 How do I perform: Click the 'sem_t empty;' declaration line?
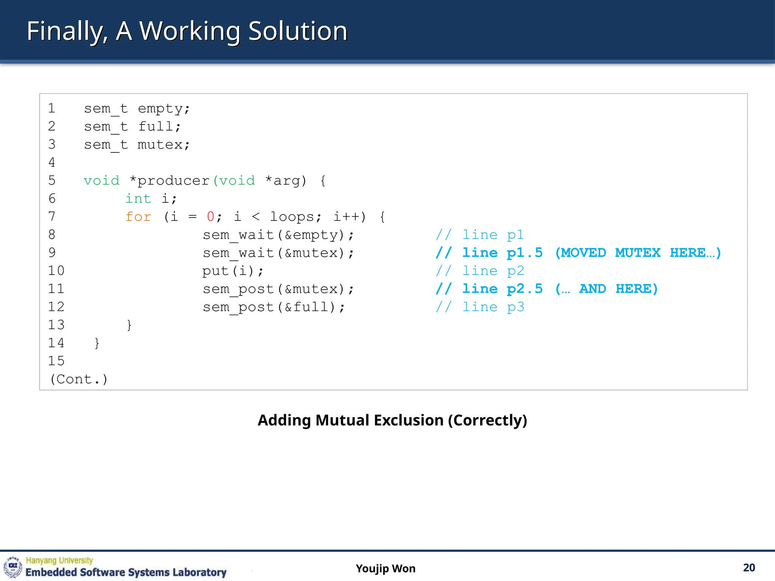[x=137, y=109]
